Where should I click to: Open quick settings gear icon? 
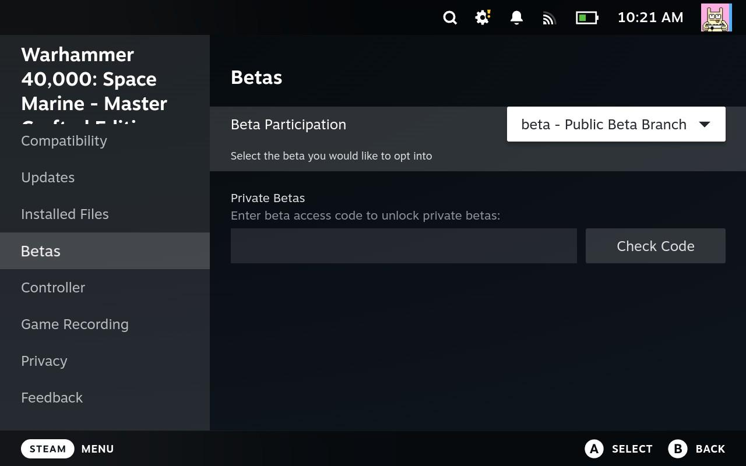point(483,17)
